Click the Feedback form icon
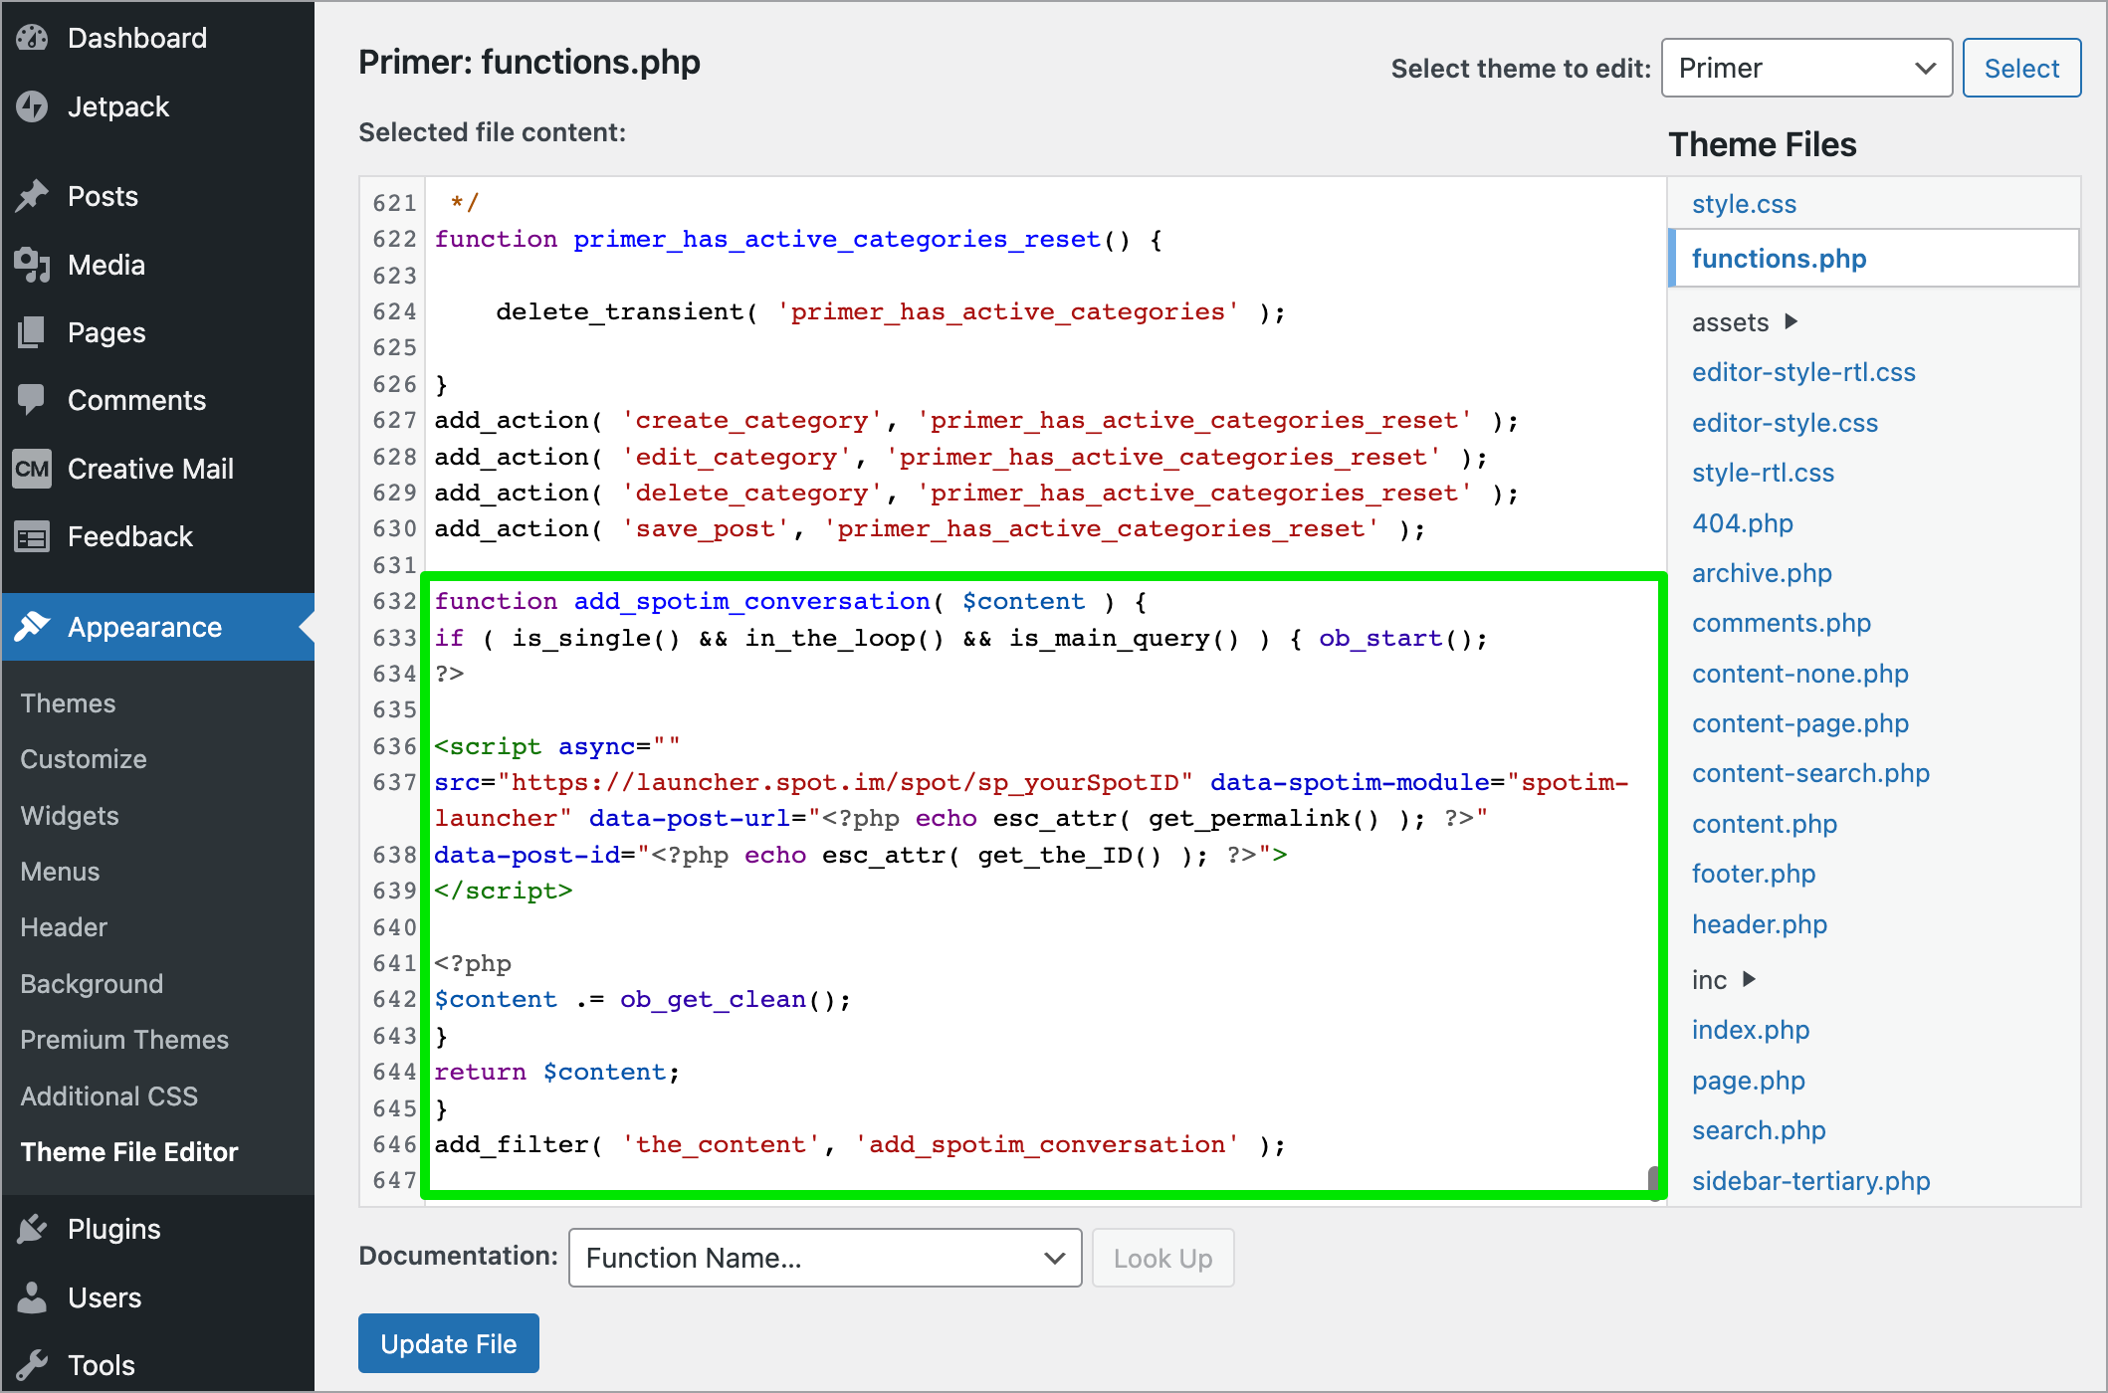 click(x=32, y=537)
